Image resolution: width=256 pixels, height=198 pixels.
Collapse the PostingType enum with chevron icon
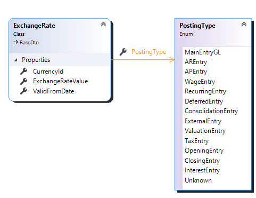[x=244, y=24]
